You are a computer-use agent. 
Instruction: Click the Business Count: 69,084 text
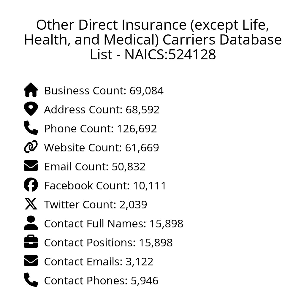[x=104, y=91]
